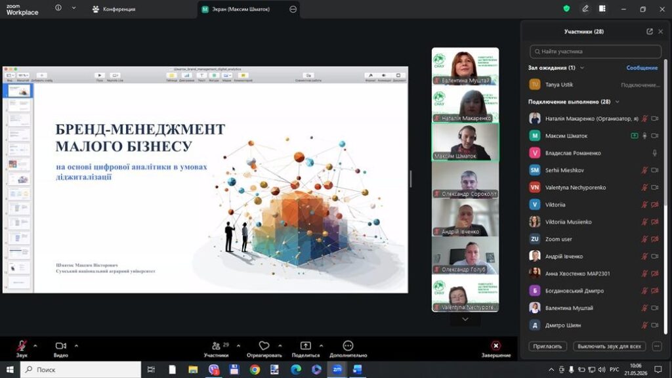This screenshot has width=672, height=378.
Task: Open the ellipsis menu in participants footer
Action: pos(656,346)
